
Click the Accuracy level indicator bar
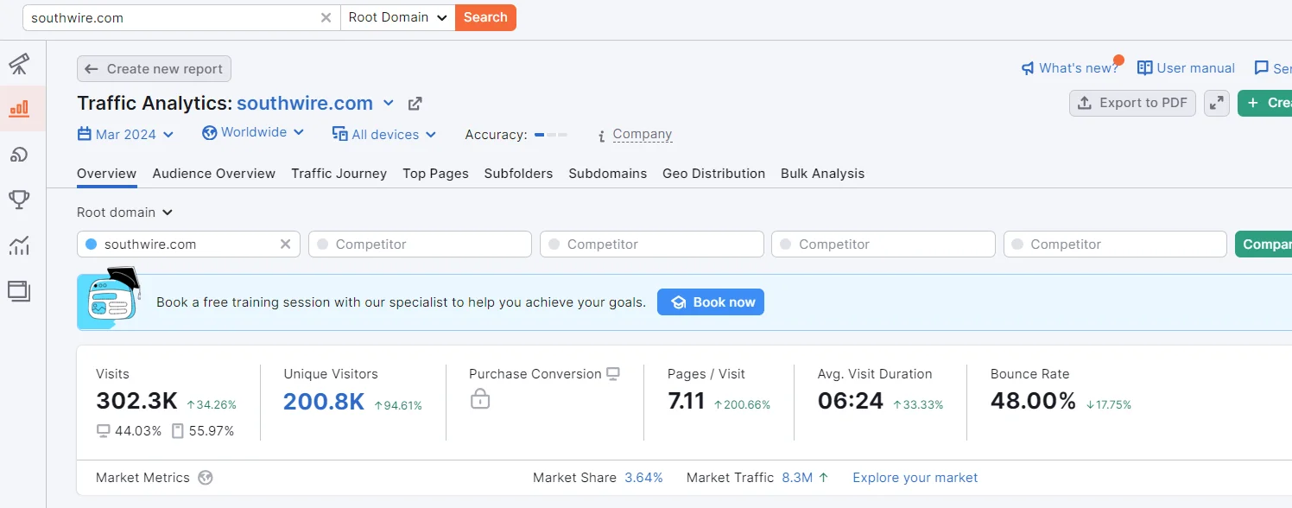551,135
